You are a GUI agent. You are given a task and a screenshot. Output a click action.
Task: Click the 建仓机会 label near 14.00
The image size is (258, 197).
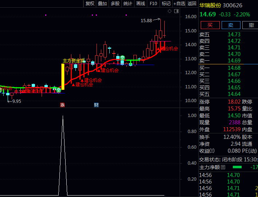(169, 48)
